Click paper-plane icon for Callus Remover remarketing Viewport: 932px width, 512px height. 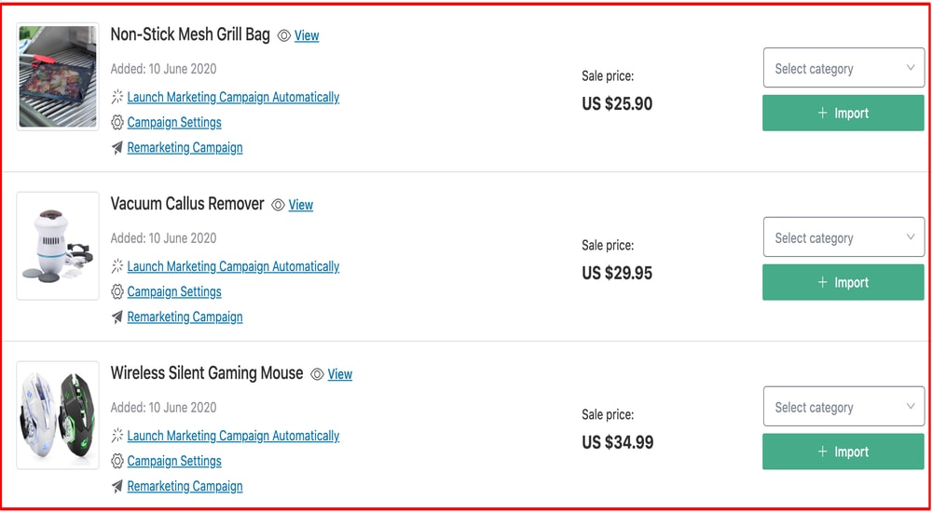[117, 317]
